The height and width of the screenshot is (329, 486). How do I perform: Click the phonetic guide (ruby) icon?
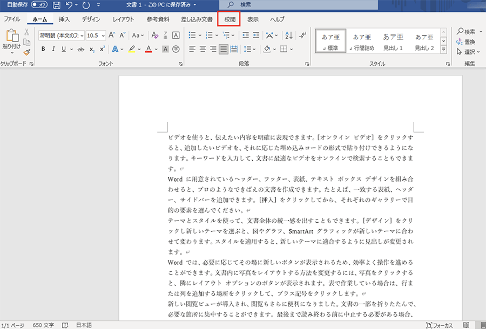click(x=166, y=35)
